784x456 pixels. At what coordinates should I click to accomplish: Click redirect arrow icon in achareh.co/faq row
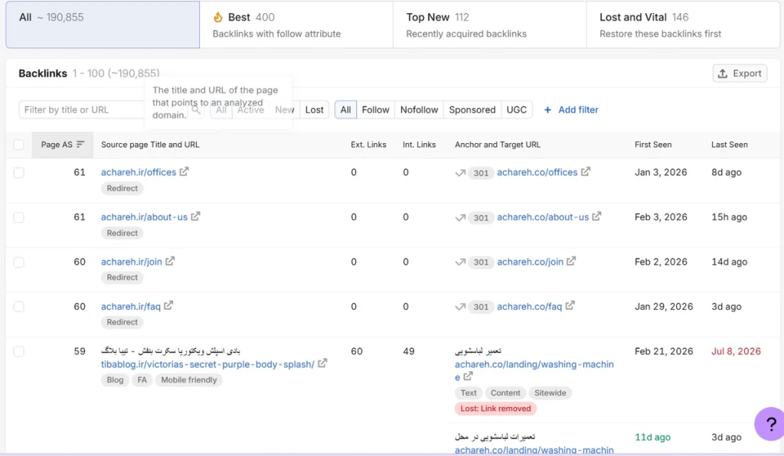click(460, 307)
